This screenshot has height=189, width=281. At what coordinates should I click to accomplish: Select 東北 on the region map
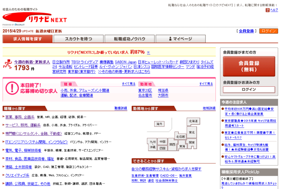coord(192,132)
